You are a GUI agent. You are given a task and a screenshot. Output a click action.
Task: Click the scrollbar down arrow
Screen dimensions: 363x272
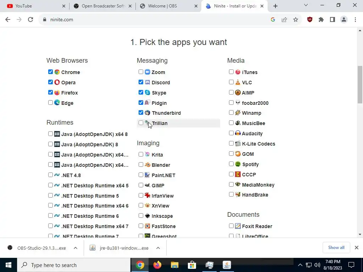tap(360, 234)
